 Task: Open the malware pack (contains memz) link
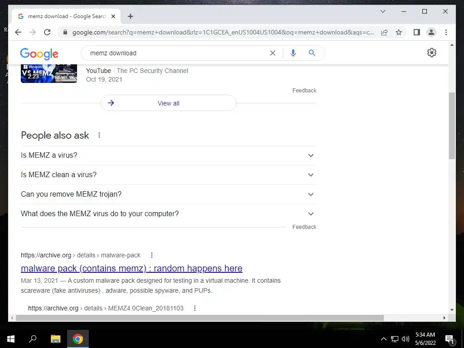coord(131,268)
